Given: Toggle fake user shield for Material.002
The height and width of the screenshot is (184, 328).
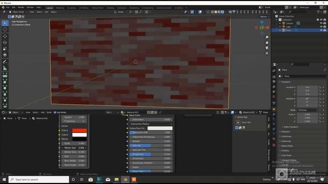Looking at the screenshot, I should click(x=149, y=112).
